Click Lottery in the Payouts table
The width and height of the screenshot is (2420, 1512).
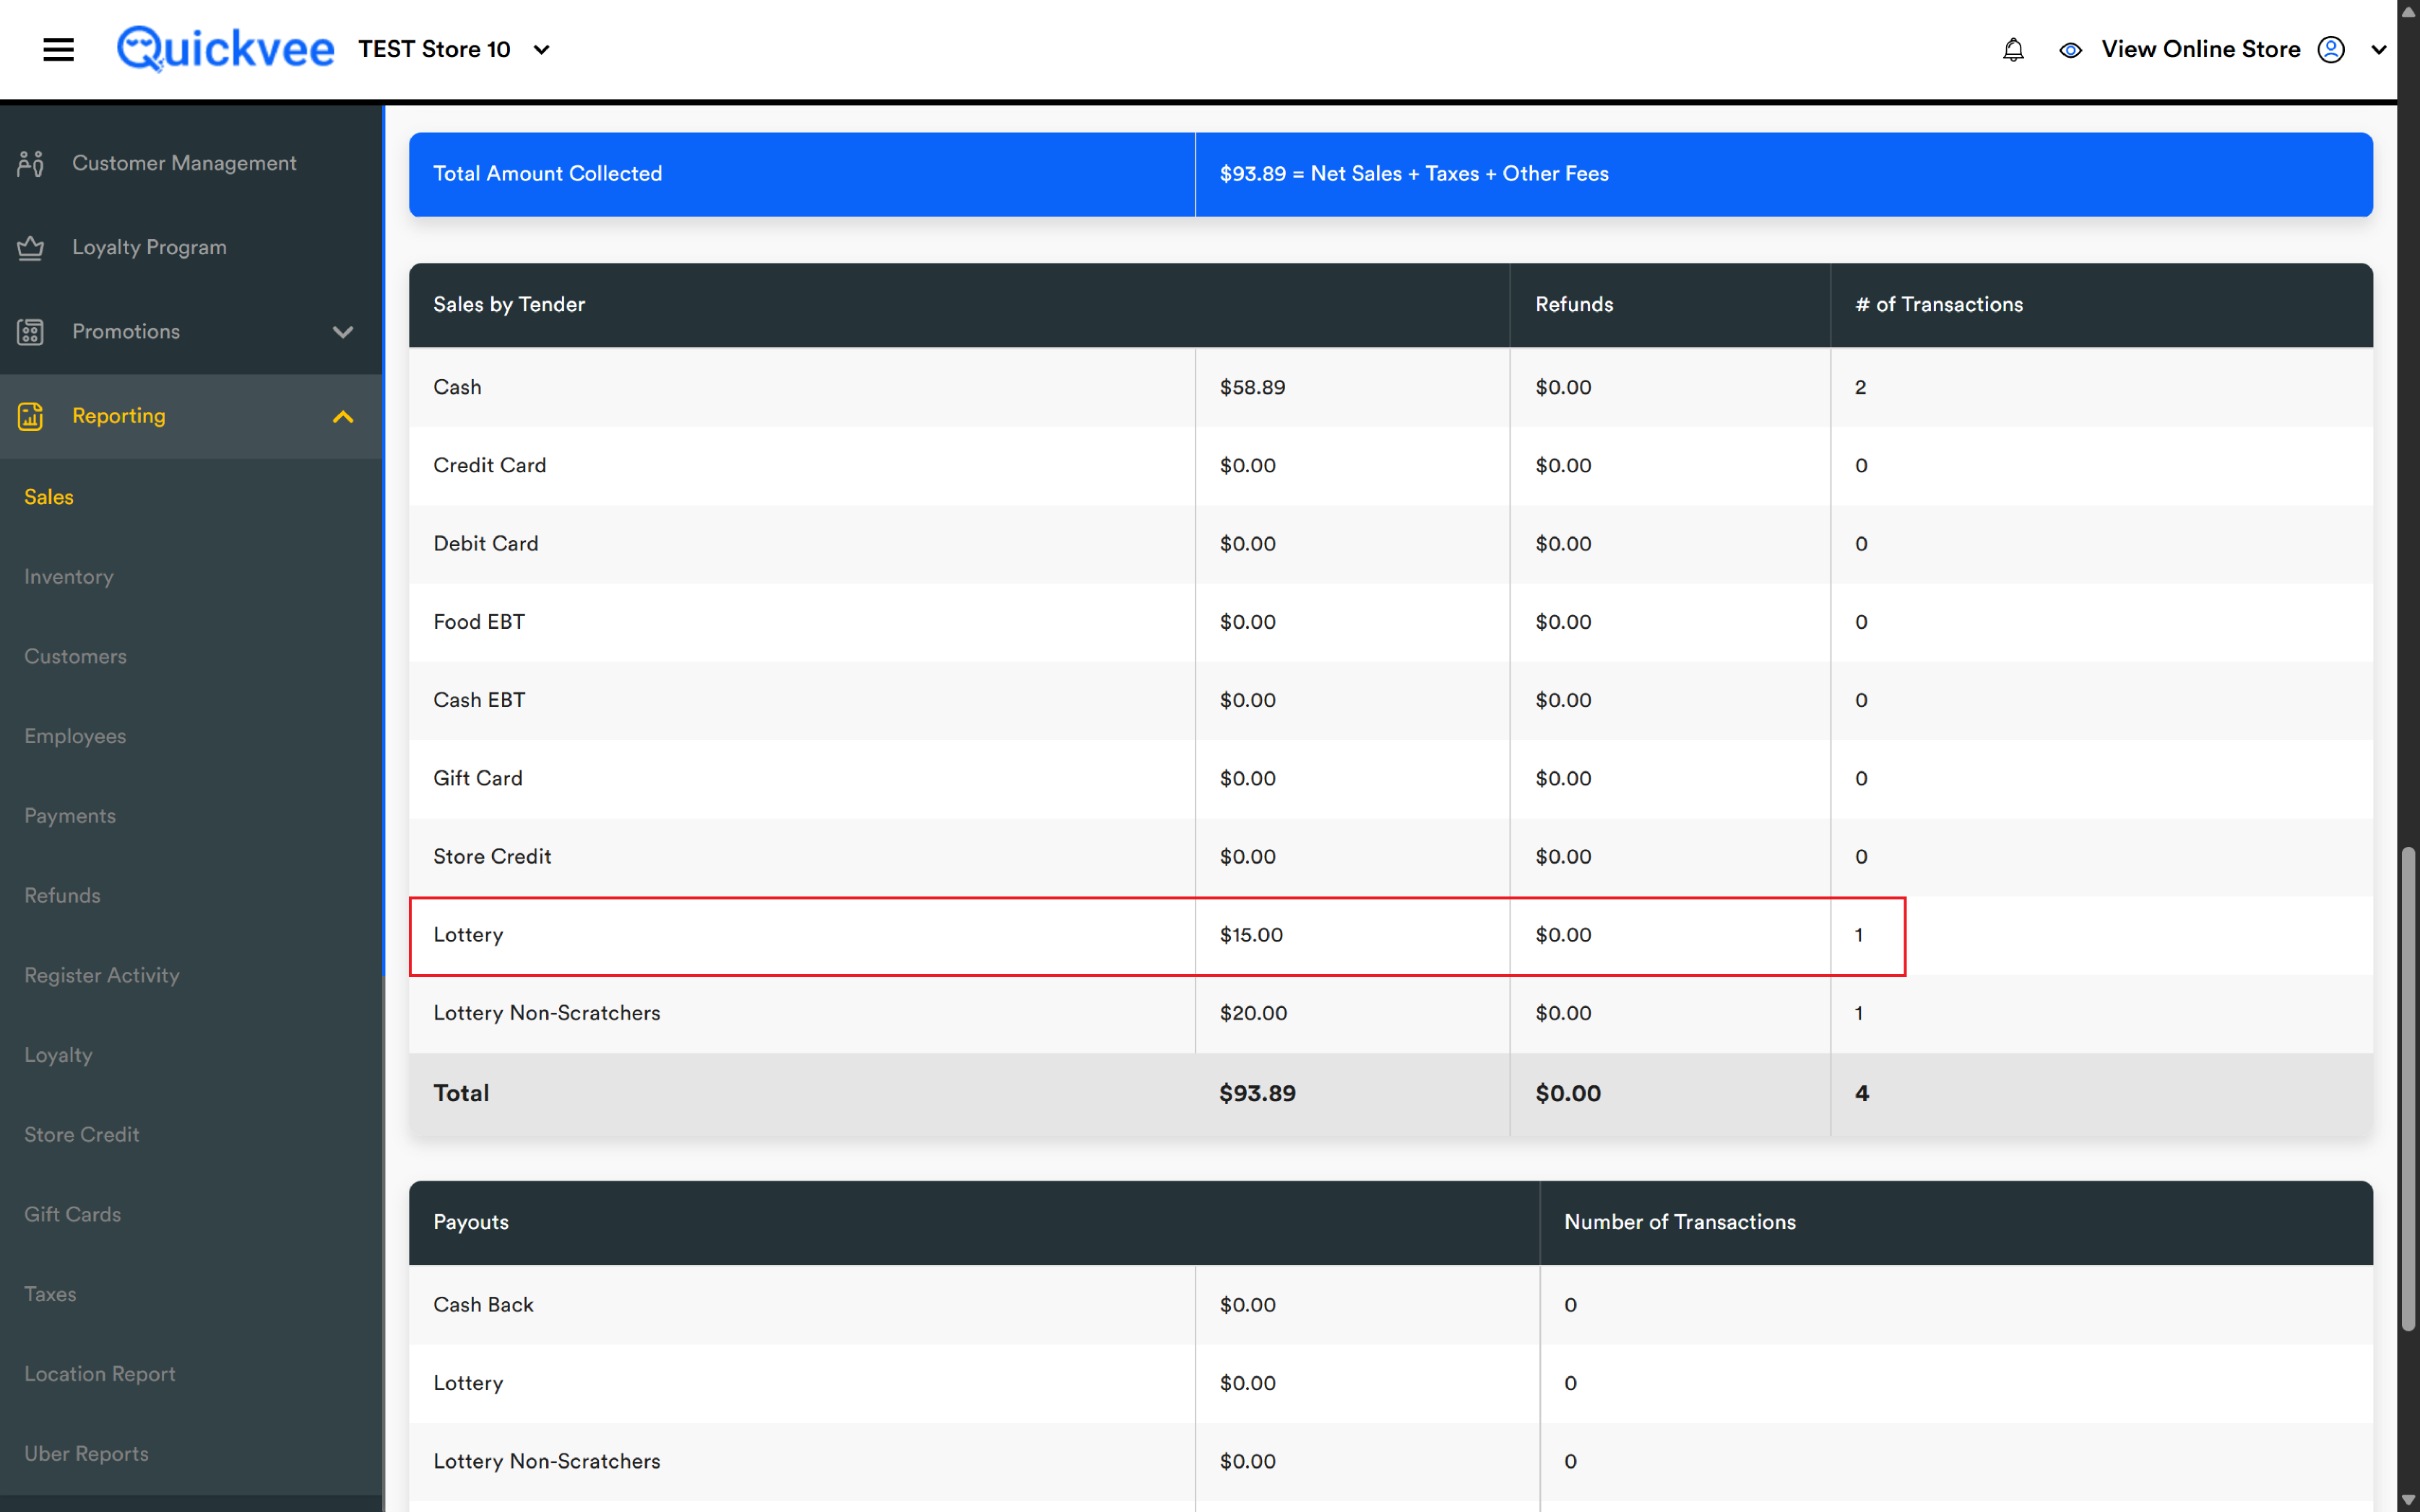coord(468,1383)
